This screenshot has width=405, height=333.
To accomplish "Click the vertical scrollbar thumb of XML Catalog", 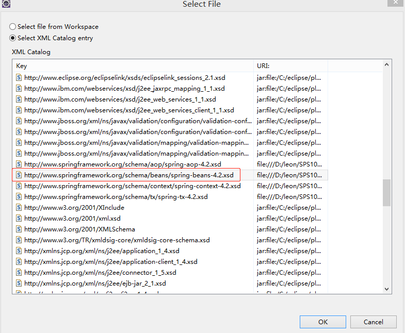I will [x=386, y=193].
